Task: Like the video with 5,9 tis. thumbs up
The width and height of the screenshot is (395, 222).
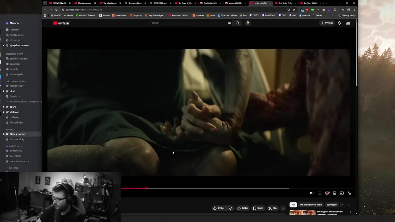Action: [219, 208]
